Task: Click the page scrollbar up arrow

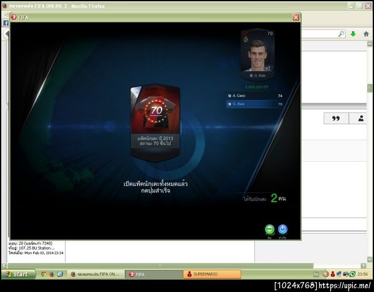Action: [370, 44]
